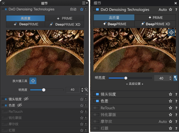Open help question mark for right 摩尔纹 row

coord(176,121)
